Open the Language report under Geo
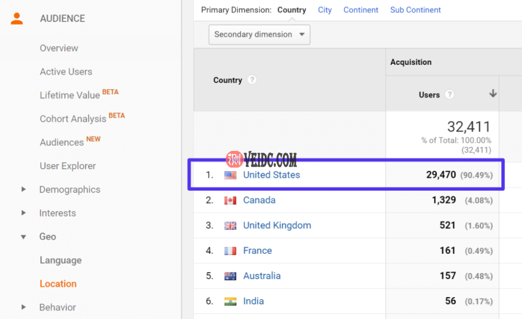The height and width of the screenshot is (319, 522). coord(61,260)
